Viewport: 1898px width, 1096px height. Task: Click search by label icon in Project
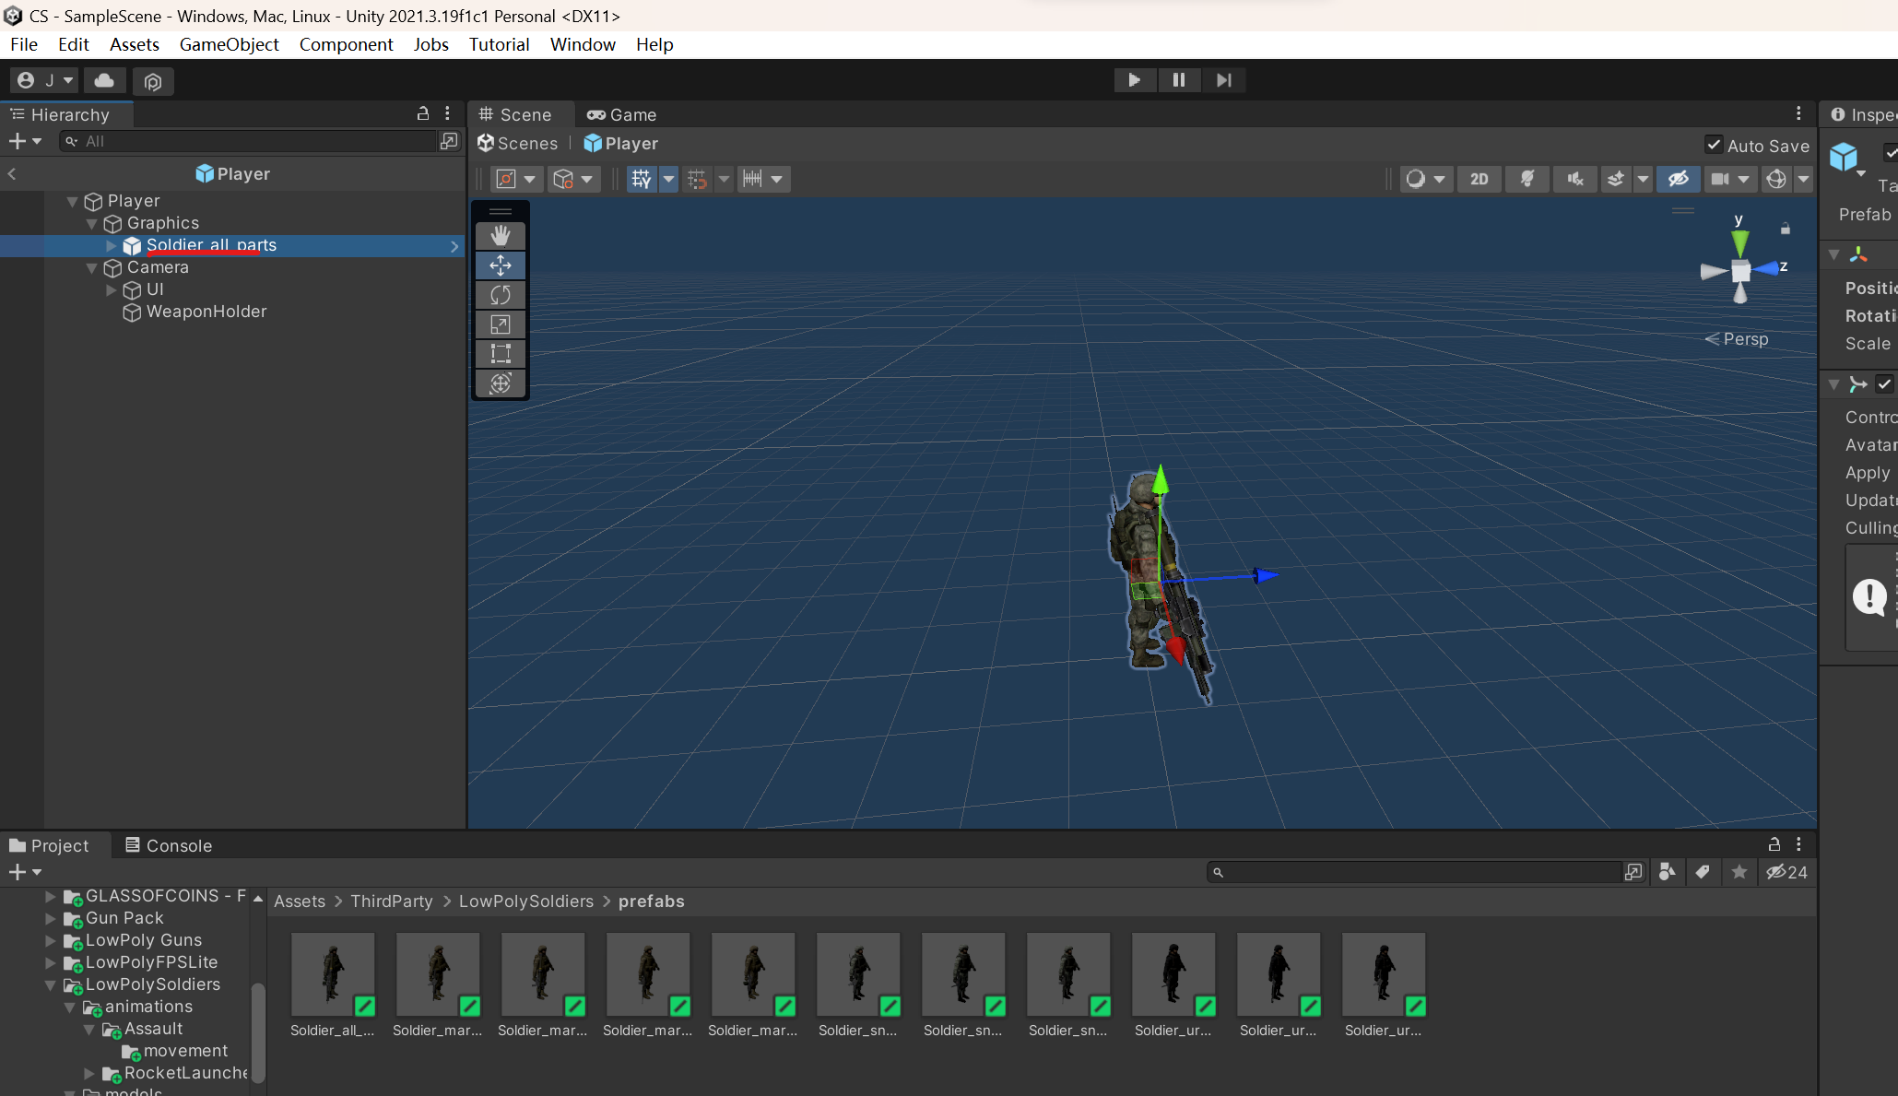click(1703, 872)
